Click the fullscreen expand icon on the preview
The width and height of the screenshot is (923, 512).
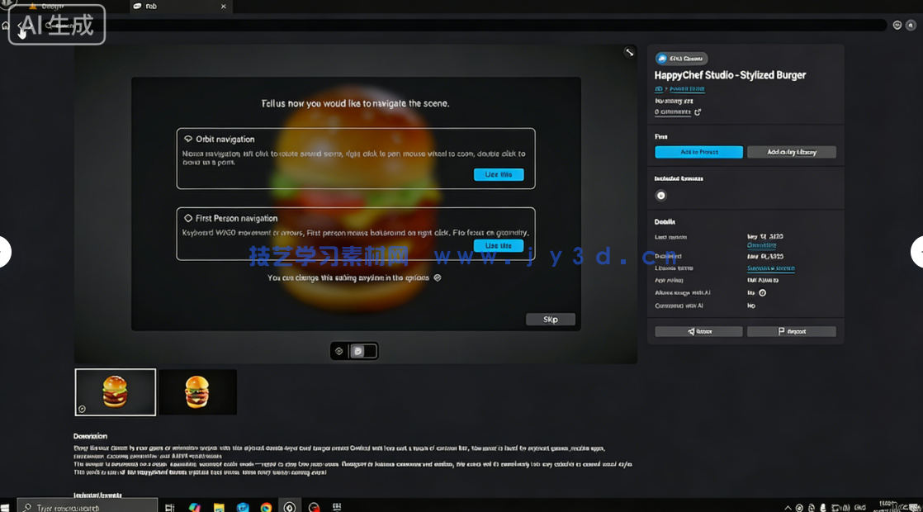[x=629, y=53]
